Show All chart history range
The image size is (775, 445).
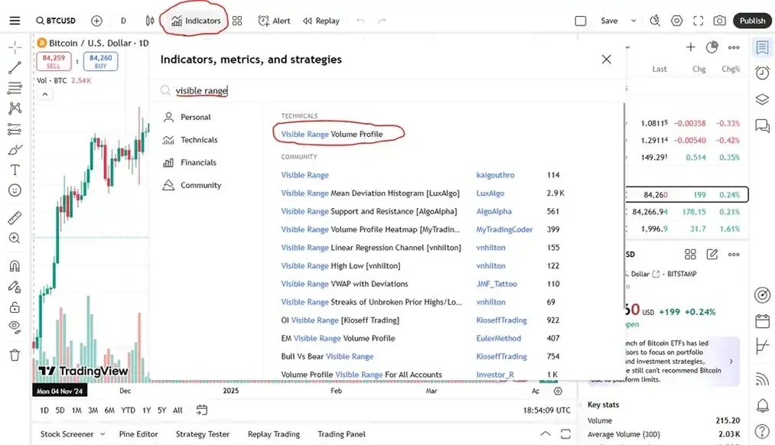177,410
